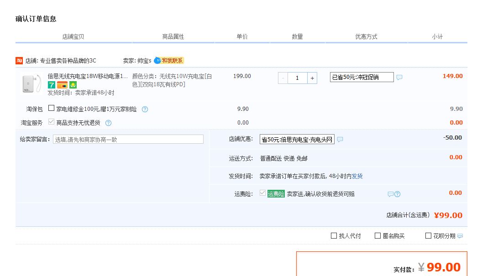Click the green 7-day return badge

pos(51,85)
